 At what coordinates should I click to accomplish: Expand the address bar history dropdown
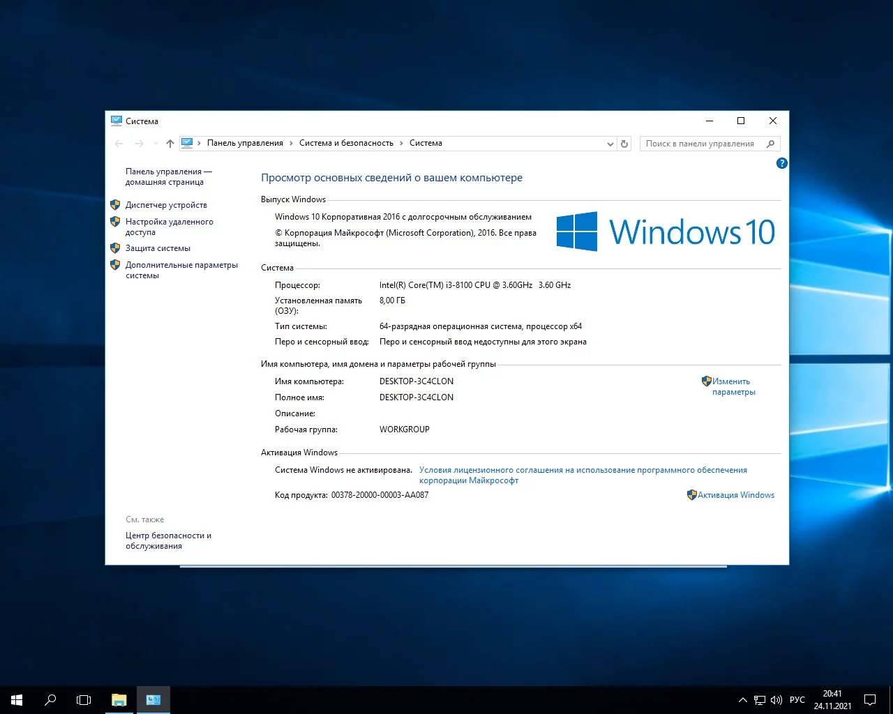610,144
